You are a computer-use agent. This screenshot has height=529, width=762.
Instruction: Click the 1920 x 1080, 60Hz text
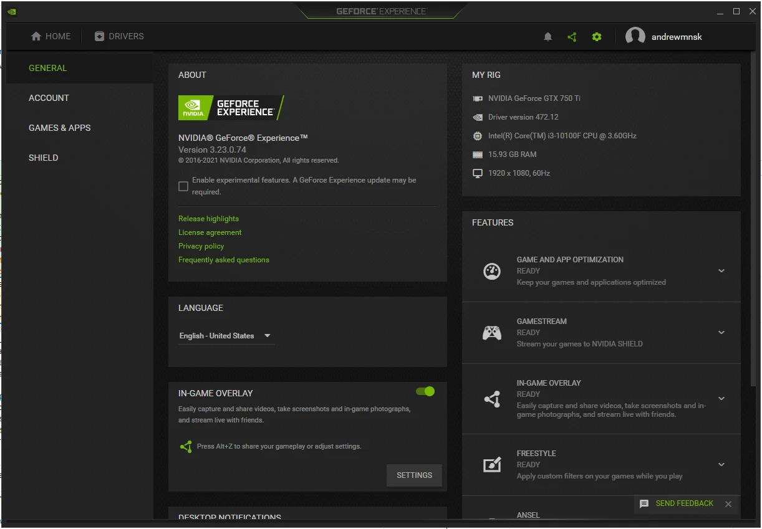pos(519,173)
